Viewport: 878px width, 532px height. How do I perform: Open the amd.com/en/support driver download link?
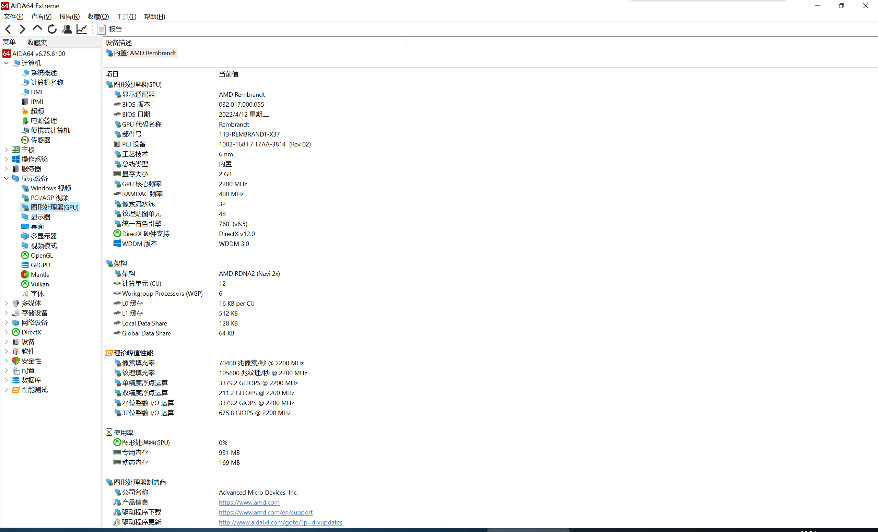pyautogui.click(x=266, y=512)
